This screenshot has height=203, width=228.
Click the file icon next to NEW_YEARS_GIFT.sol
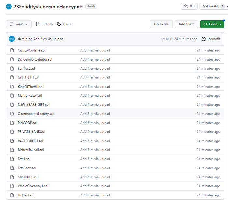[x=12, y=105]
